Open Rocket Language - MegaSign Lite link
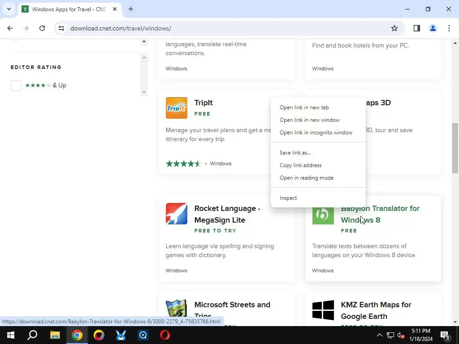Image resolution: width=459 pixels, height=344 pixels. [227, 214]
